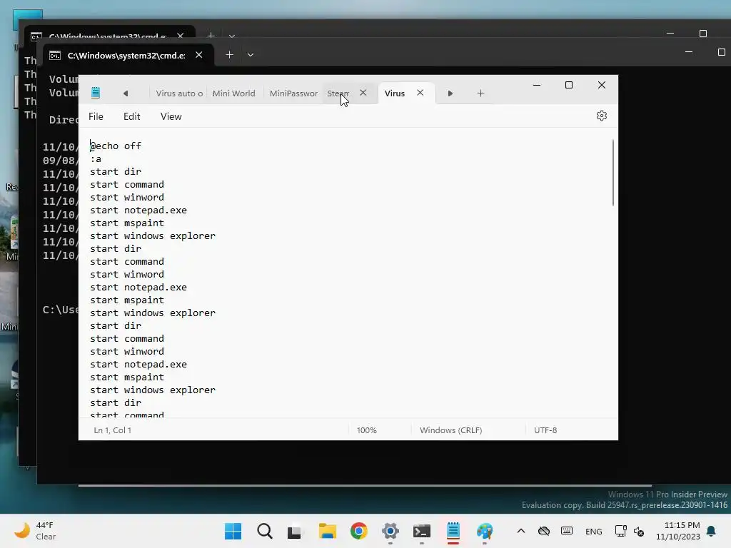Open touch keyboard tray icon

(566, 531)
